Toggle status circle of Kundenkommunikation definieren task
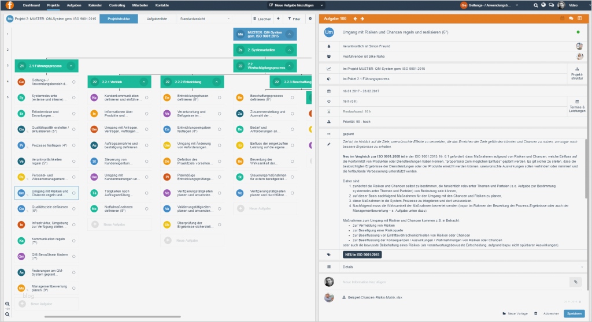 pyautogui.click(x=146, y=98)
